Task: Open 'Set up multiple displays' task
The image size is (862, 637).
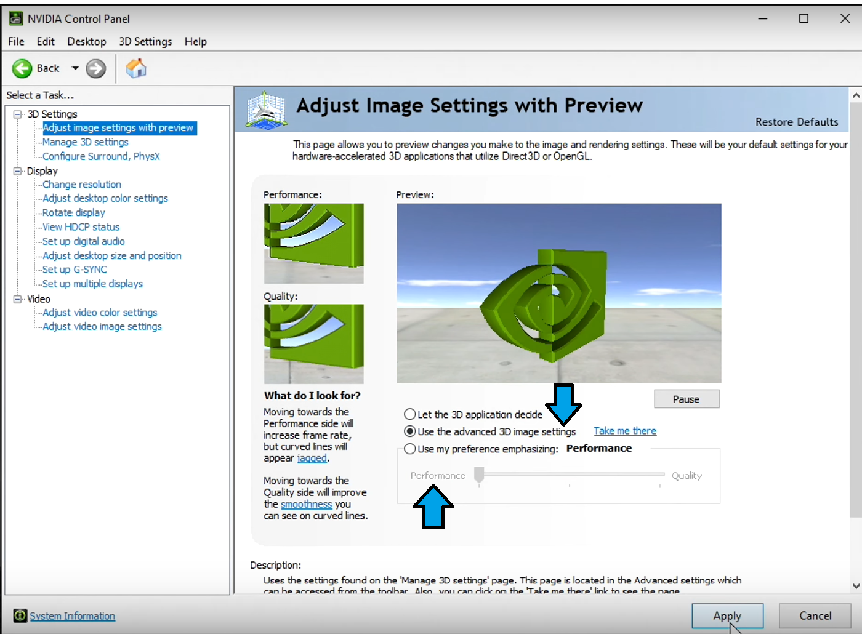Action: (92, 284)
